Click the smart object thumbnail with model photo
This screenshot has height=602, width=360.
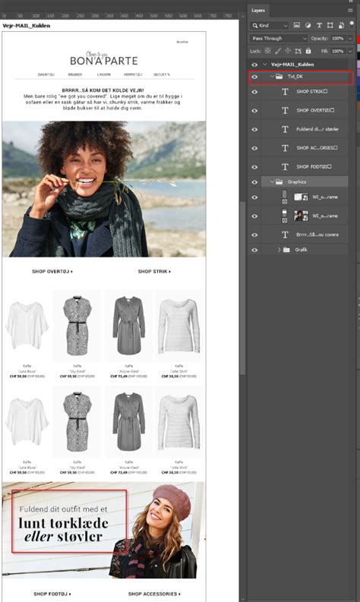[302, 216]
